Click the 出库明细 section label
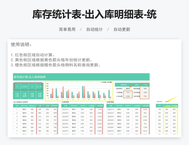 click(x=110, y=102)
